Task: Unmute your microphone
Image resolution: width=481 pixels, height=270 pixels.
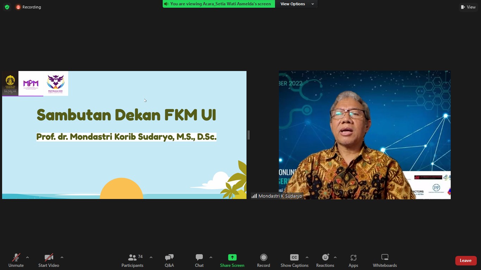Action: 15,260
